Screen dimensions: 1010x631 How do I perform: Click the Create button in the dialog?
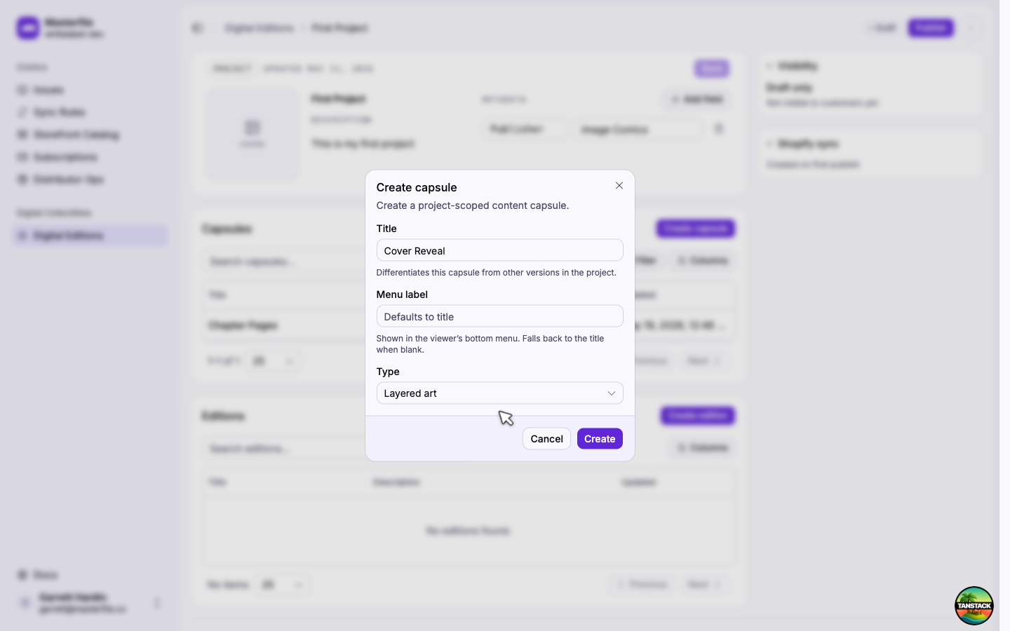click(x=600, y=439)
